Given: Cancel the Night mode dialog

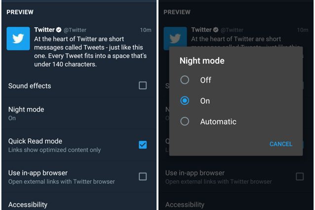Looking at the screenshot, I should pos(280,144).
